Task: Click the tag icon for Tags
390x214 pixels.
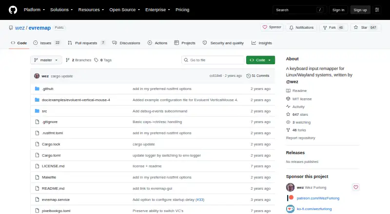Action: pyautogui.click(x=96, y=60)
